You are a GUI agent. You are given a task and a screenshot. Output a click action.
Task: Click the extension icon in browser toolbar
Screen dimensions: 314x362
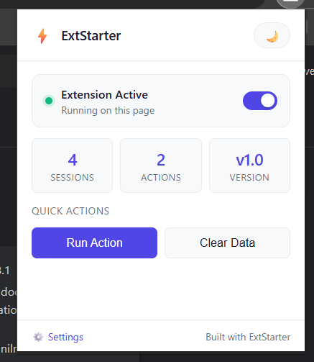tap(291, 4)
